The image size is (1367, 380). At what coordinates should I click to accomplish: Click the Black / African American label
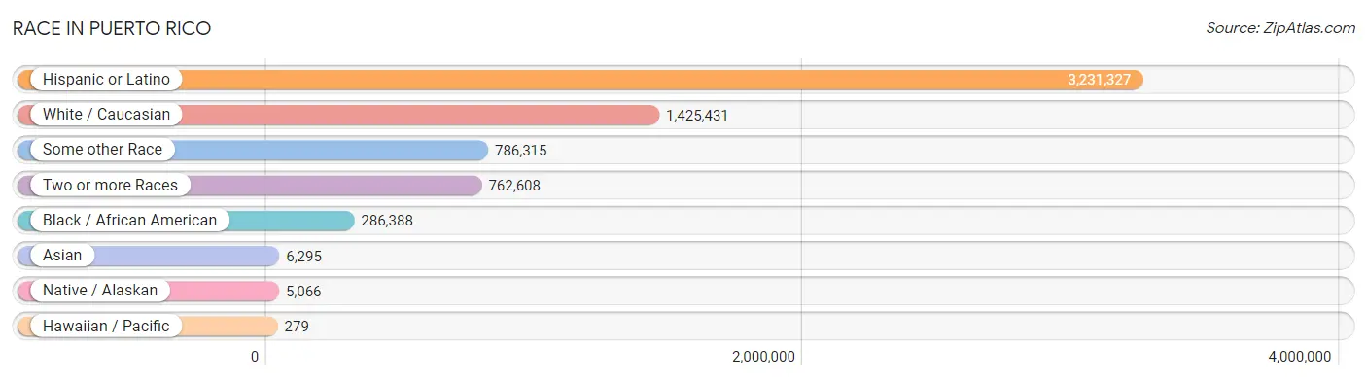point(129,221)
